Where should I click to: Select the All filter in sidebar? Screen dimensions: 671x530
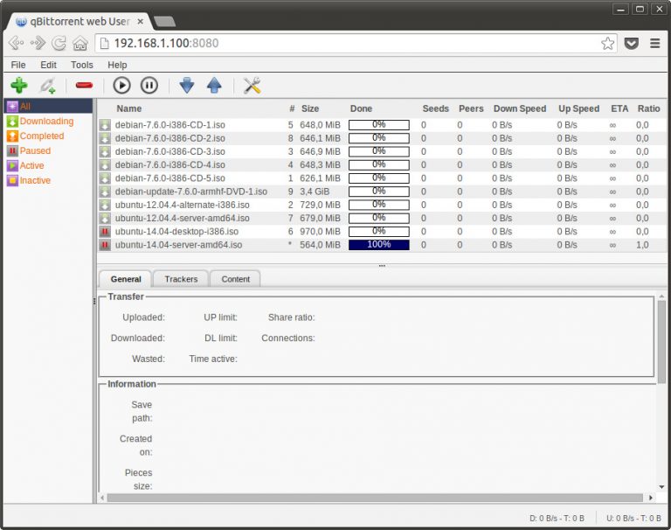(48, 106)
